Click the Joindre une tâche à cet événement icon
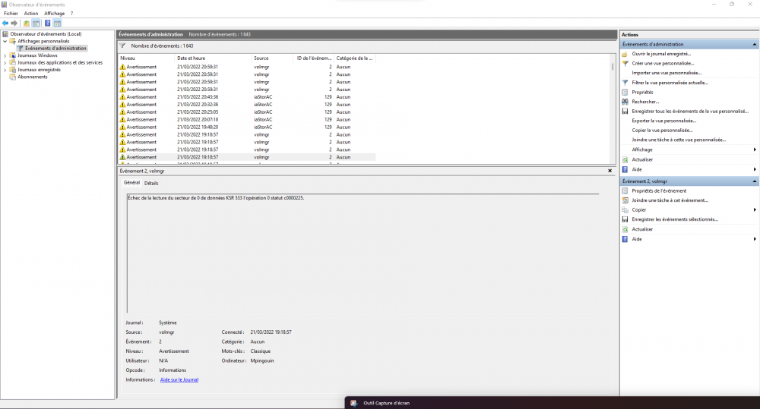 [625, 200]
